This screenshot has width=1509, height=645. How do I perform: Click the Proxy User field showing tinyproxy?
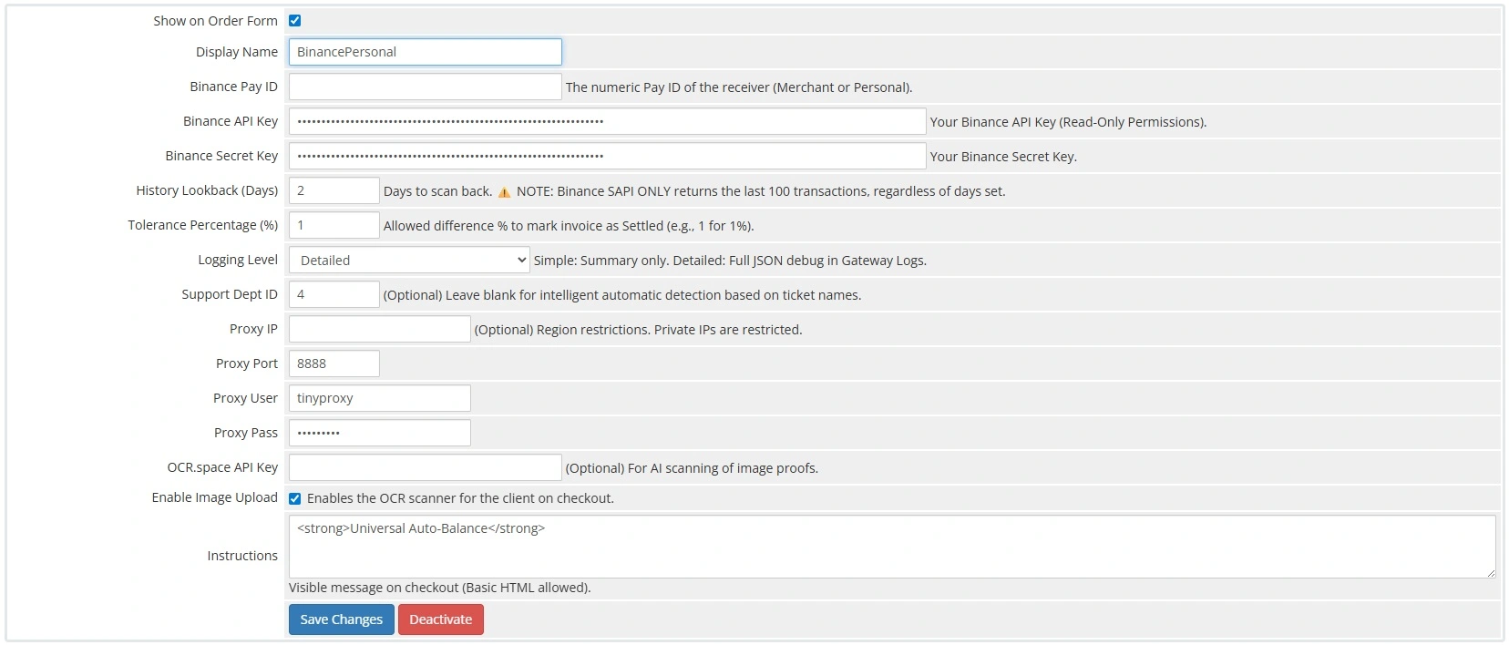(x=378, y=398)
